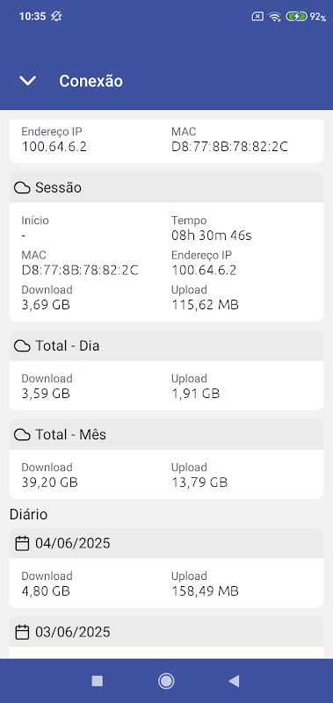This screenshot has height=703, width=333.
Task: Tap the cloud icon beside Total - Dia
Action: pyautogui.click(x=22, y=346)
